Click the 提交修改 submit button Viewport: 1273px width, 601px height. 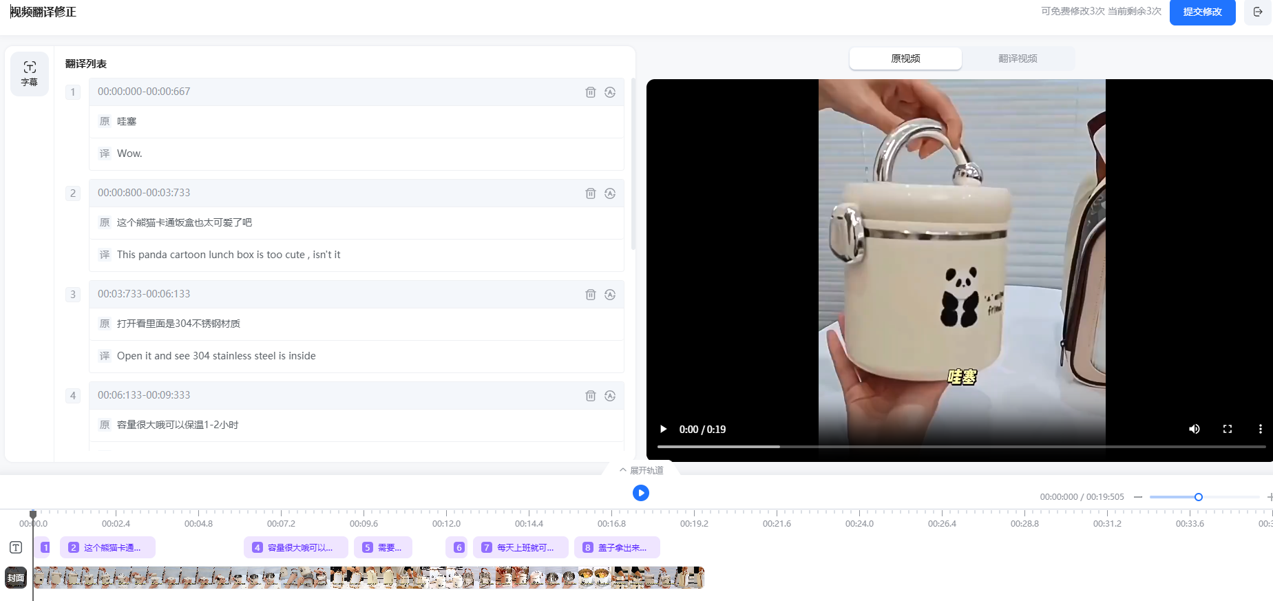[1202, 12]
